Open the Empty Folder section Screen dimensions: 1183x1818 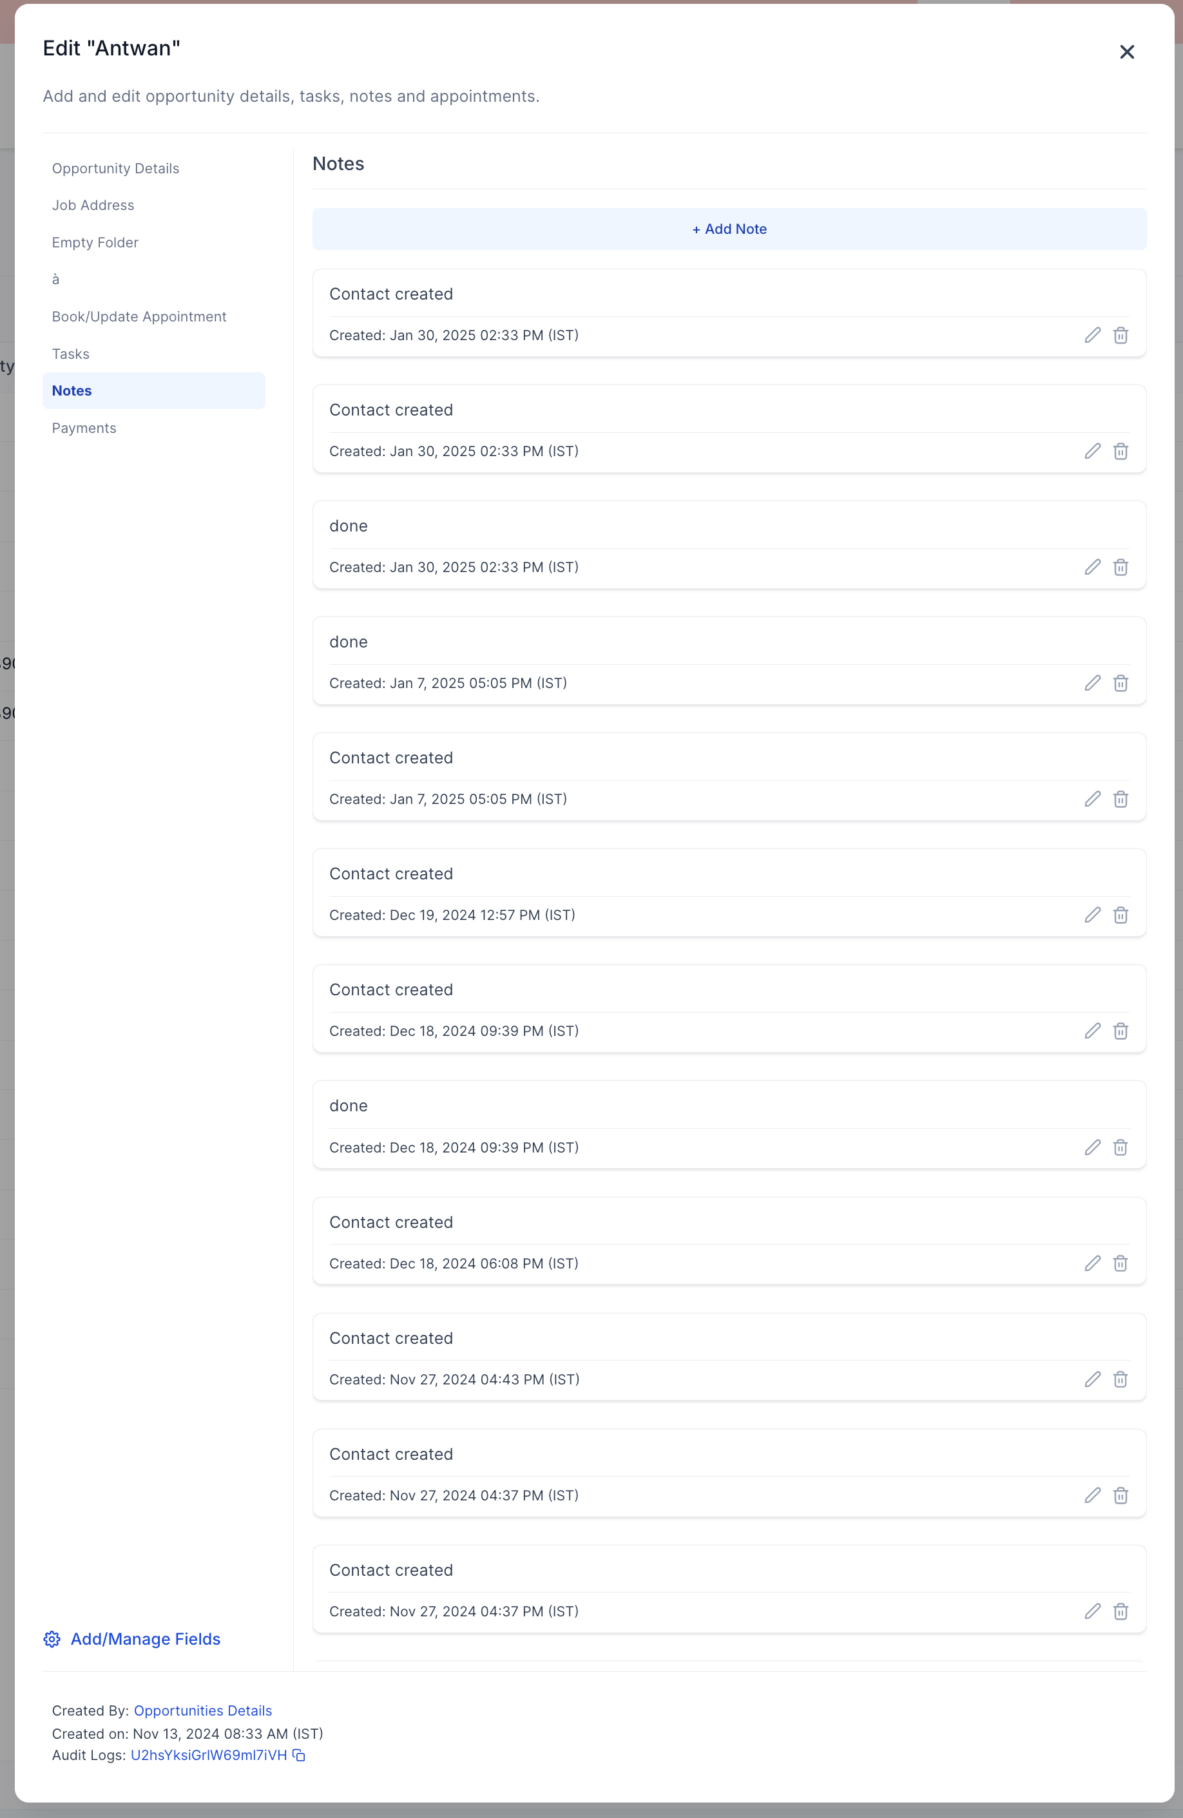point(95,242)
